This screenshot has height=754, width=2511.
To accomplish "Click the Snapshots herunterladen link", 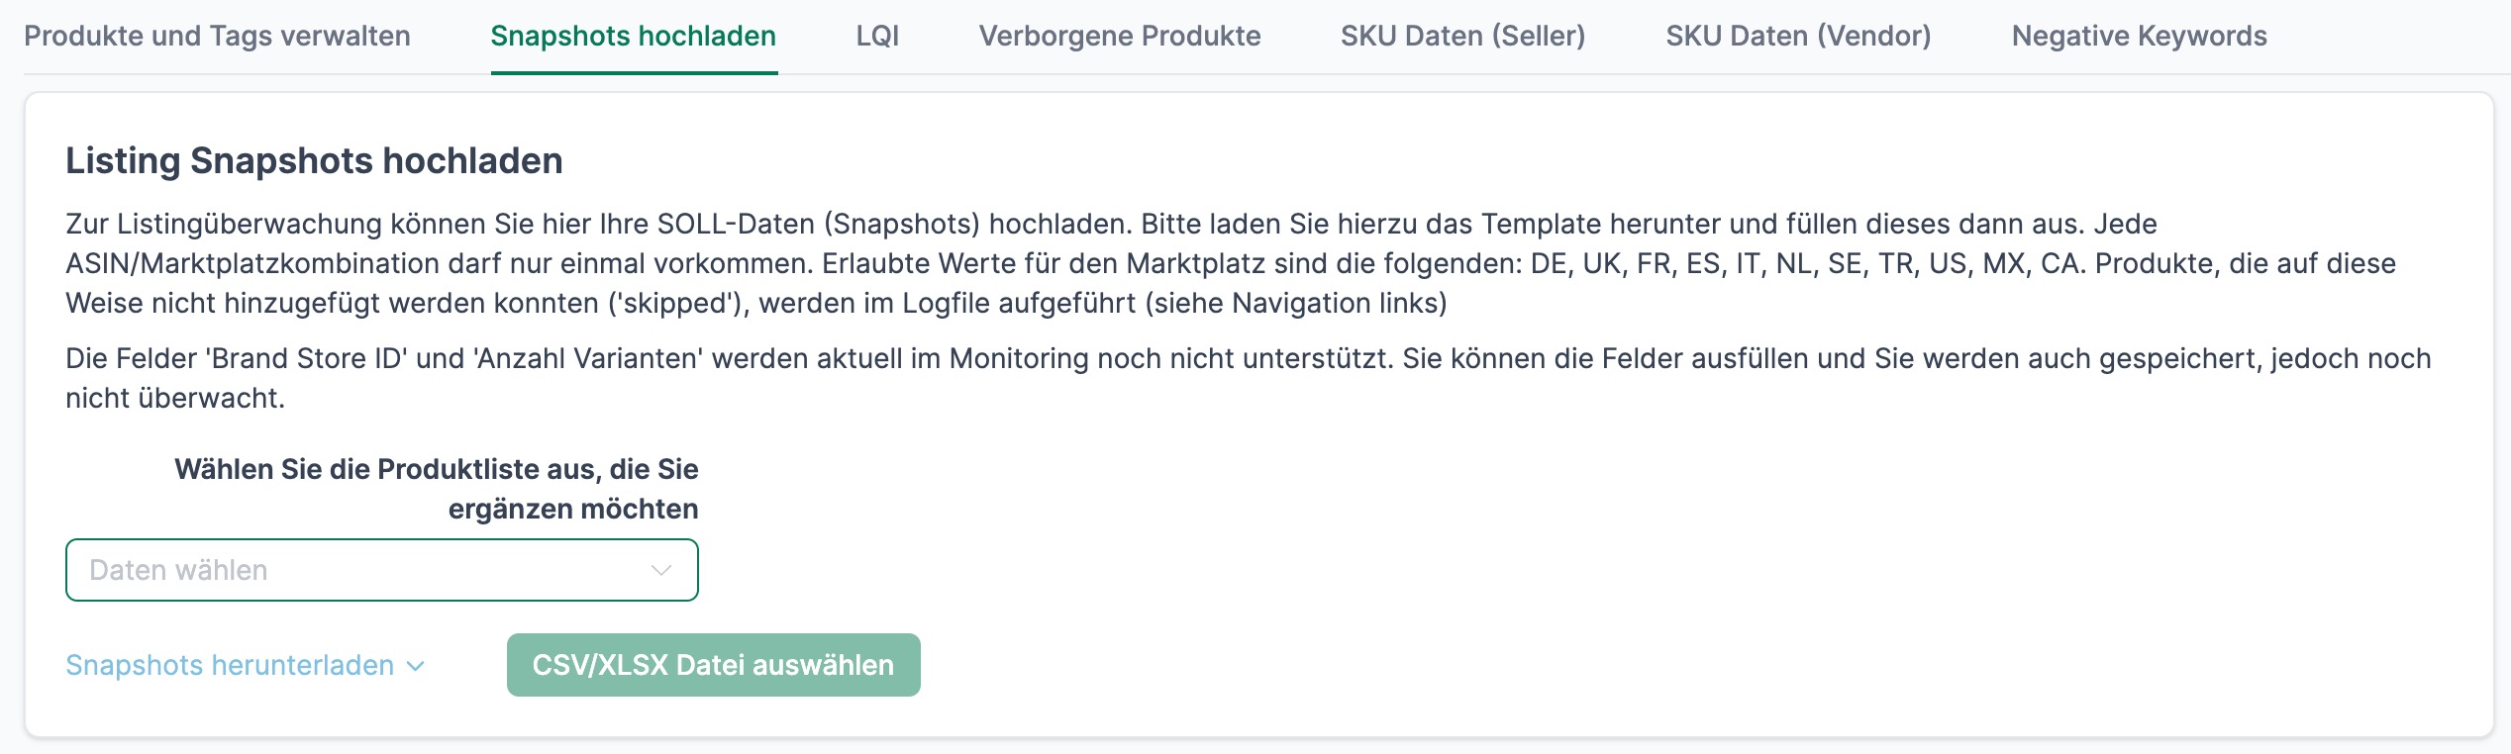I will pyautogui.click(x=230, y=665).
